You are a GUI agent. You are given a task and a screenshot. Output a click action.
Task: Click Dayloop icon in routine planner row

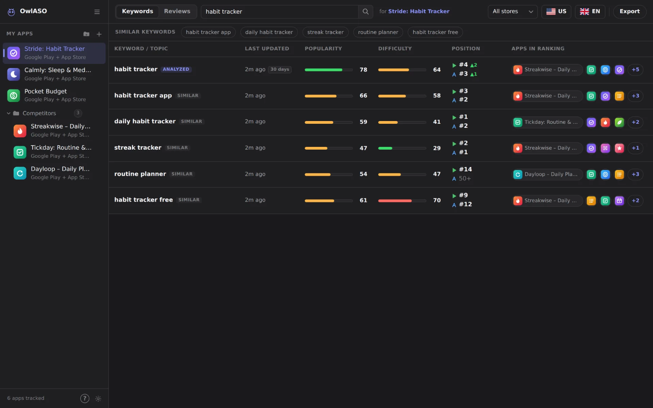click(x=518, y=174)
